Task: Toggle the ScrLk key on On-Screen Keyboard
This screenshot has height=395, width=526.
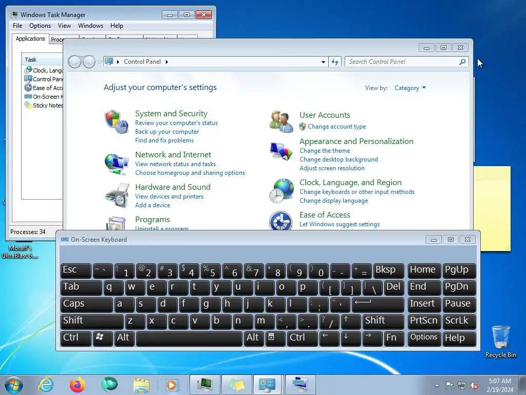Action: 459,321
